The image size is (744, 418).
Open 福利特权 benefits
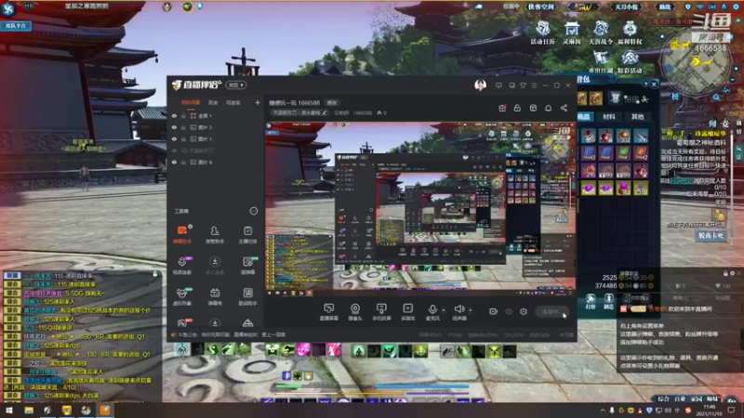tap(630, 33)
